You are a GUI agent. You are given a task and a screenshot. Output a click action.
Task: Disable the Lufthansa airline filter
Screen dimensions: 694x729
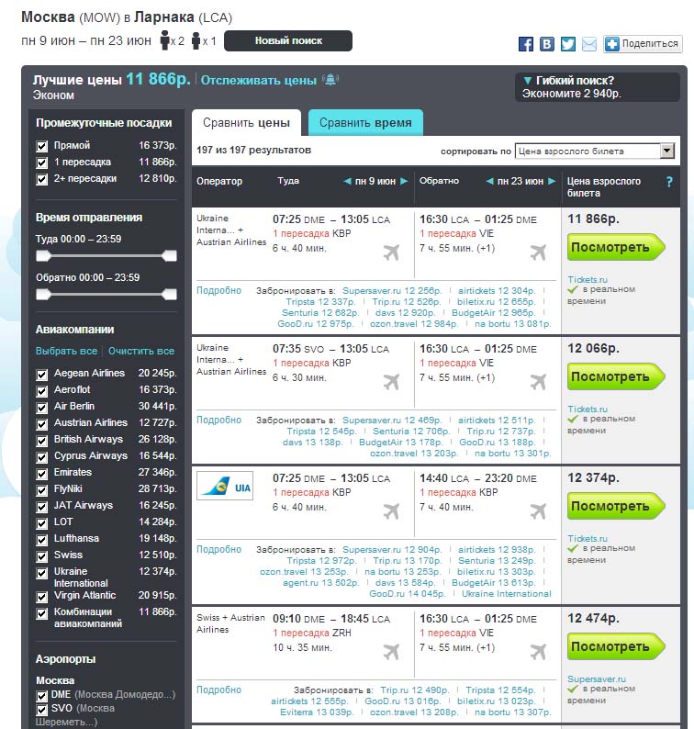pos(42,539)
